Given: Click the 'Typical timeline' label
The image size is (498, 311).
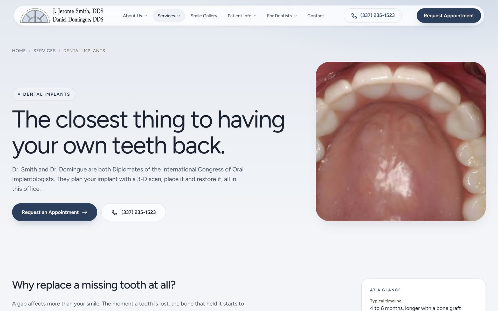Looking at the screenshot, I should pos(385,301).
